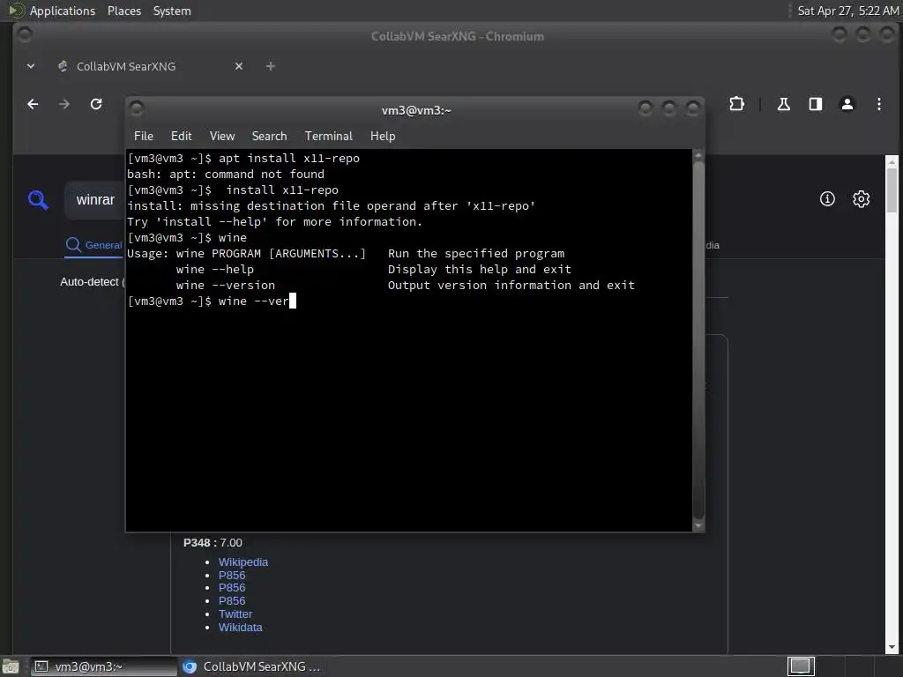Click the terminal vertical scrollbar thumb
The height and width of the screenshot is (677, 903).
(698, 340)
